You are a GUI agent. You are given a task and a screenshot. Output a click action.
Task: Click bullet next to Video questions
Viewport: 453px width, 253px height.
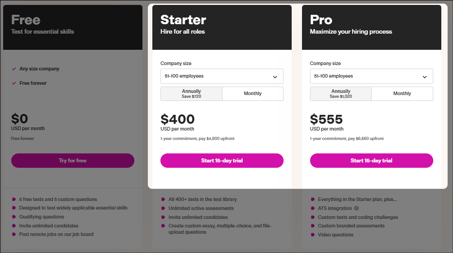[313, 235]
